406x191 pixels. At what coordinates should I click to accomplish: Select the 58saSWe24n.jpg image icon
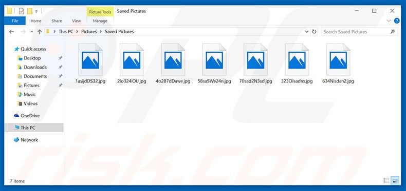coord(214,59)
